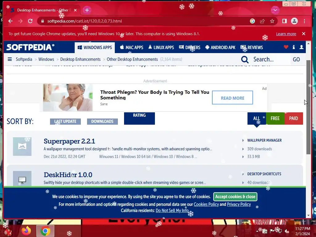Toggle the Chrome side panel icon
Viewport: 316px width, 237px height.
point(284,21)
